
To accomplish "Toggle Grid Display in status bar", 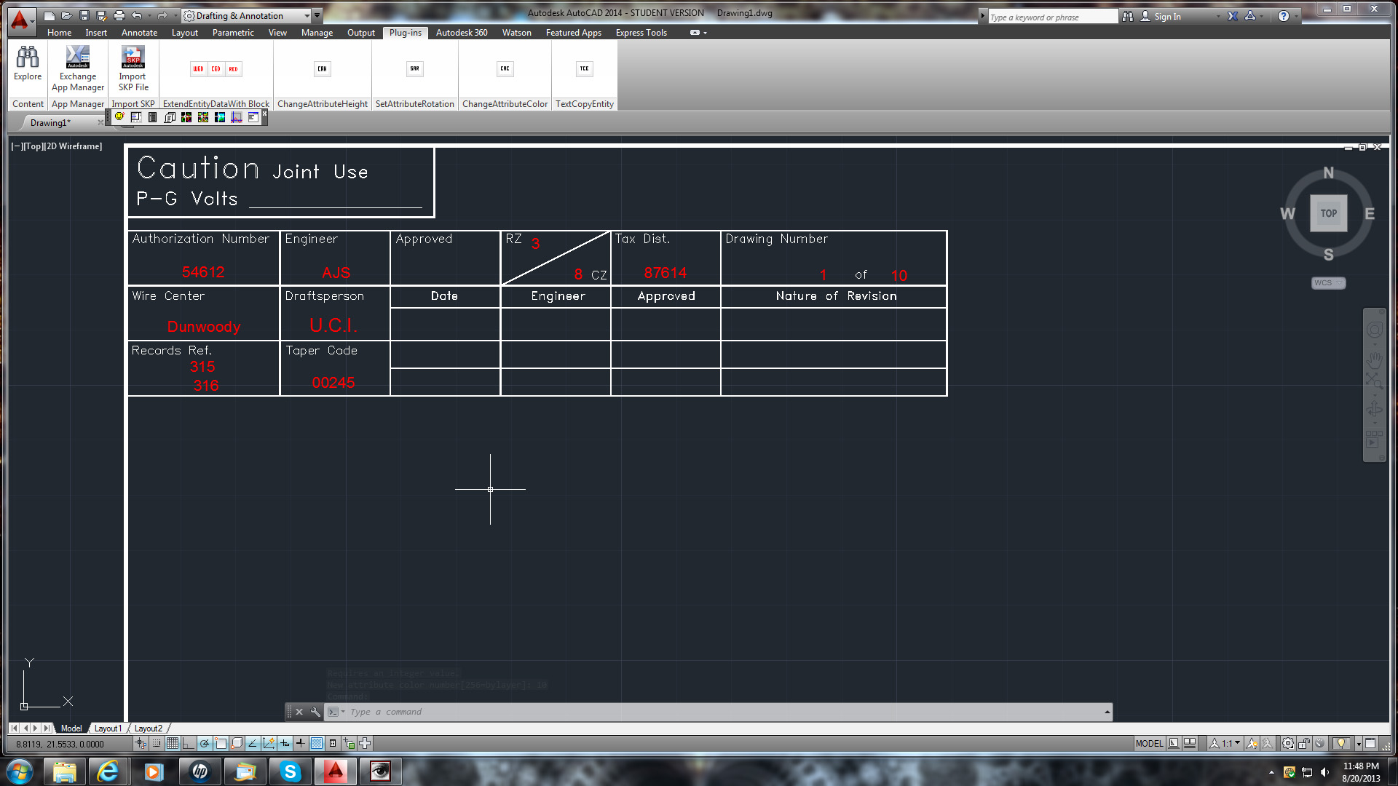I will (x=173, y=743).
